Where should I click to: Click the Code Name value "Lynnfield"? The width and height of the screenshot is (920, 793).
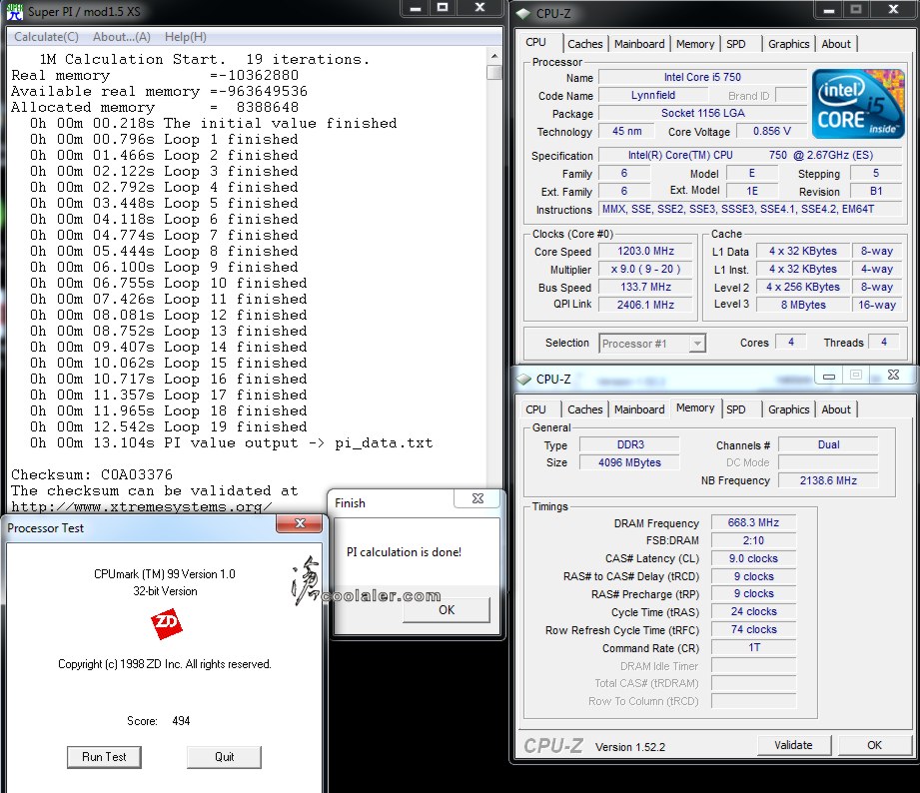pos(653,96)
